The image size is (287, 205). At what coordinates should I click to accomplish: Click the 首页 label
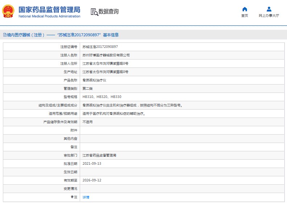click(245, 16)
